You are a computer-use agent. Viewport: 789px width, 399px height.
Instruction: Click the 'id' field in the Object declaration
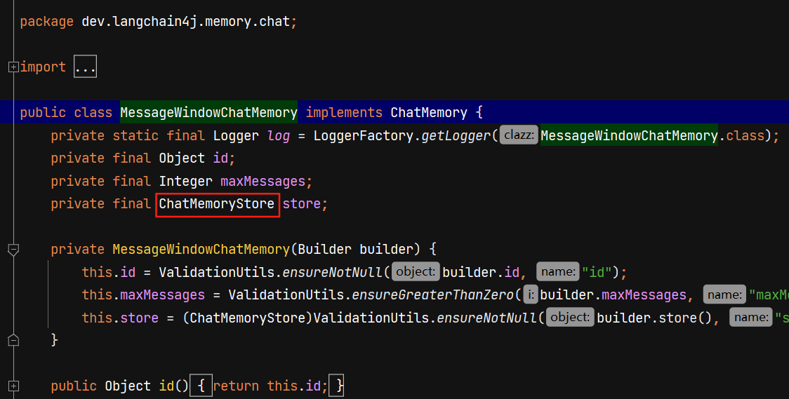pos(220,158)
